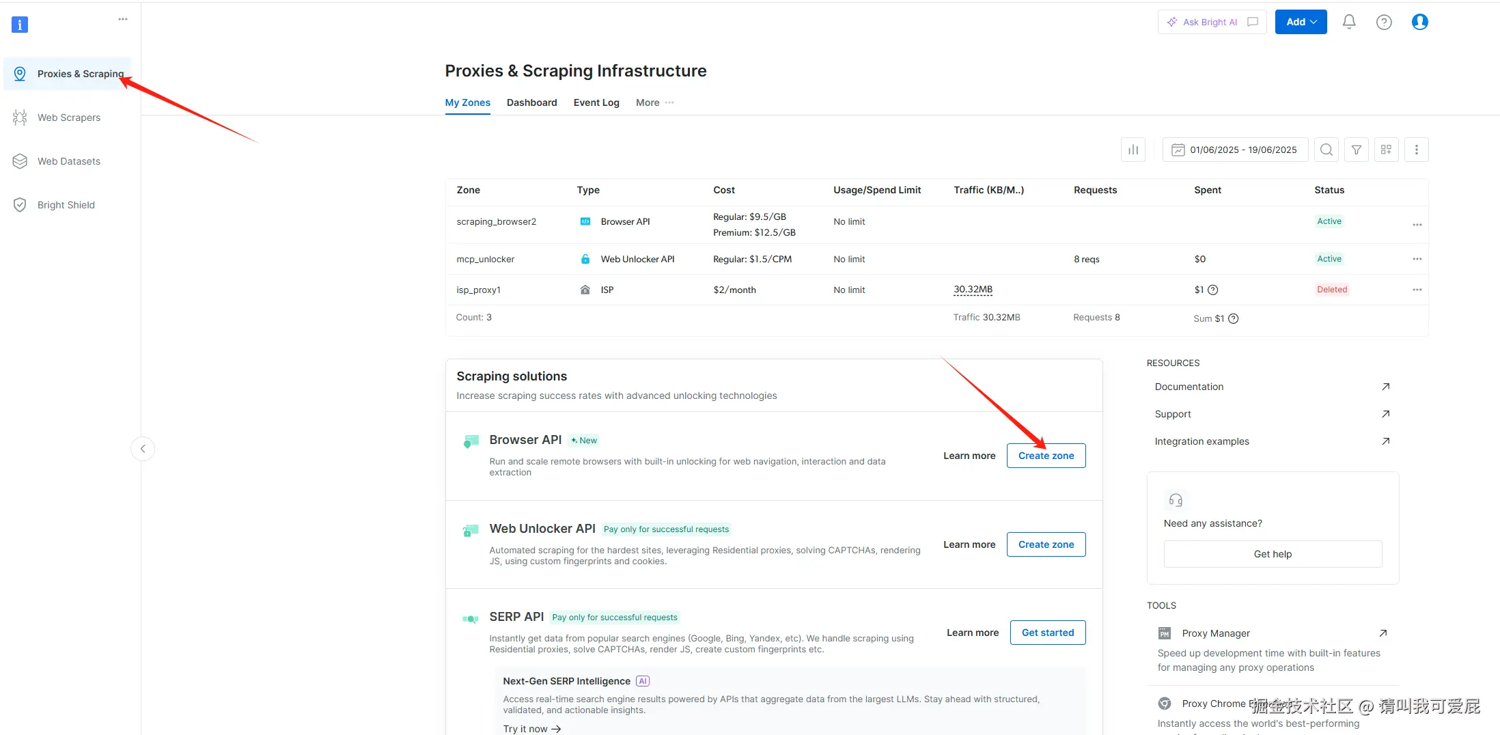Click the column layout grid icon

point(1386,150)
